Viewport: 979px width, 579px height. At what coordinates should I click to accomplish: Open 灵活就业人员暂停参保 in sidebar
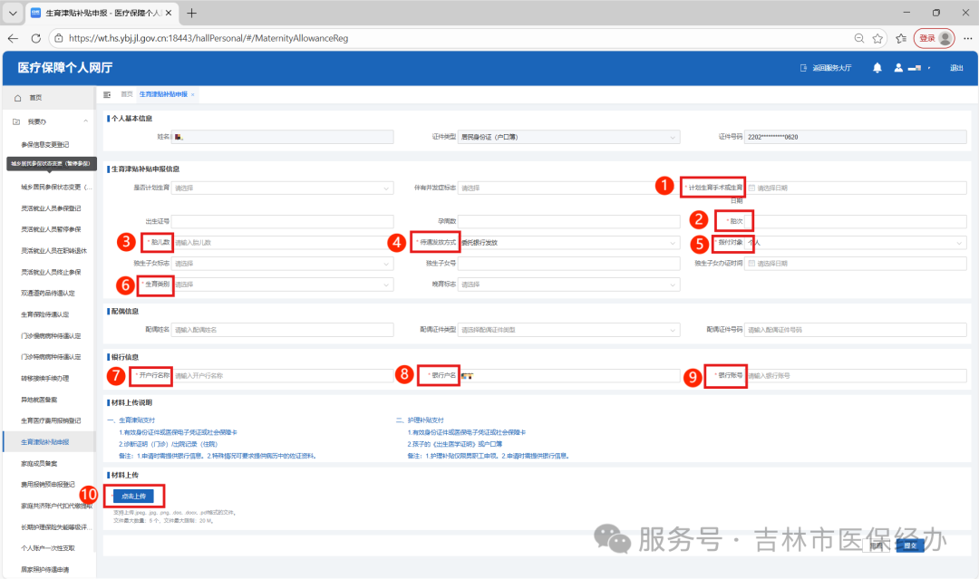[x=49, y=229]
